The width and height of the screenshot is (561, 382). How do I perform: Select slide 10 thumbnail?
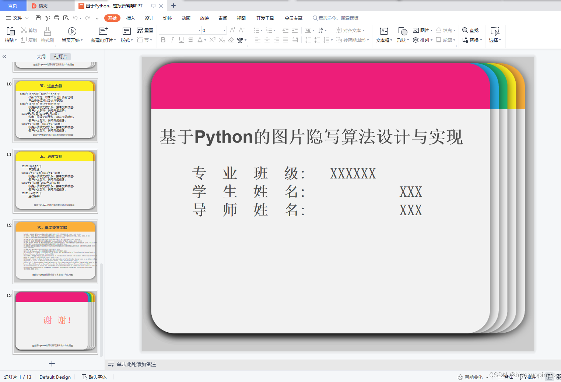click(55, 111)
